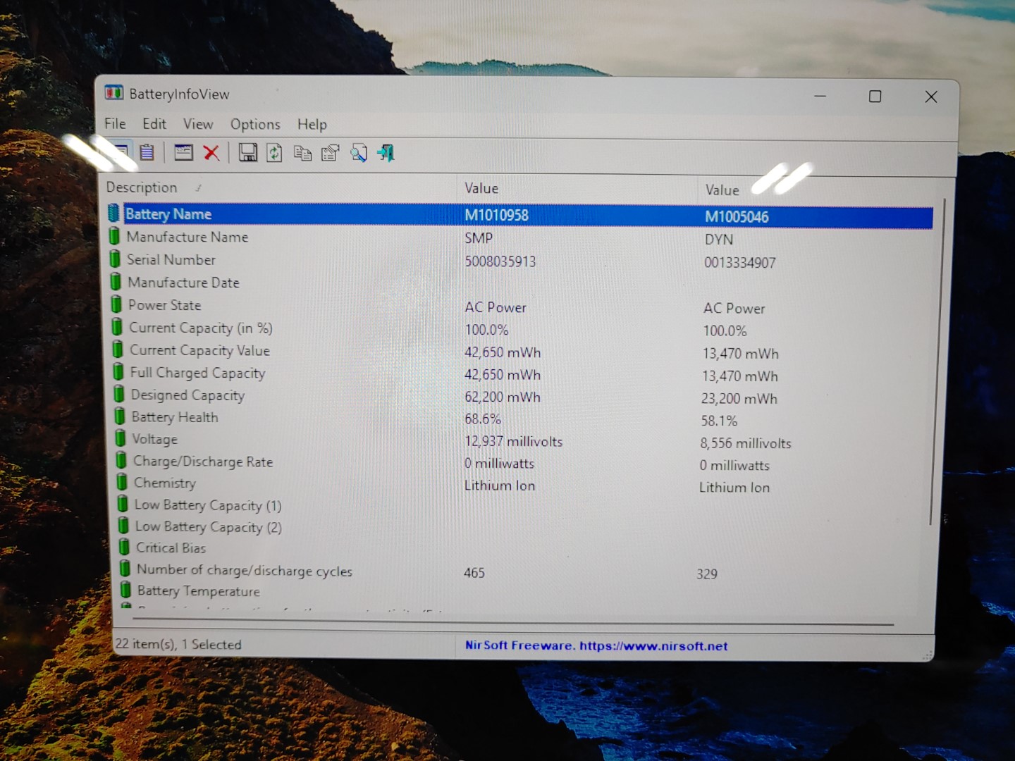Click the battery icon next to Chemistry row
Screen dimensions: 1015x761
(121, 481)
